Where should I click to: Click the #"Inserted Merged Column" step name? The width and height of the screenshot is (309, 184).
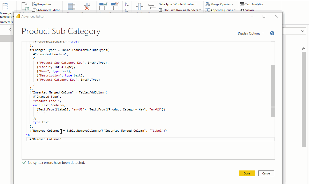[51, 92]
